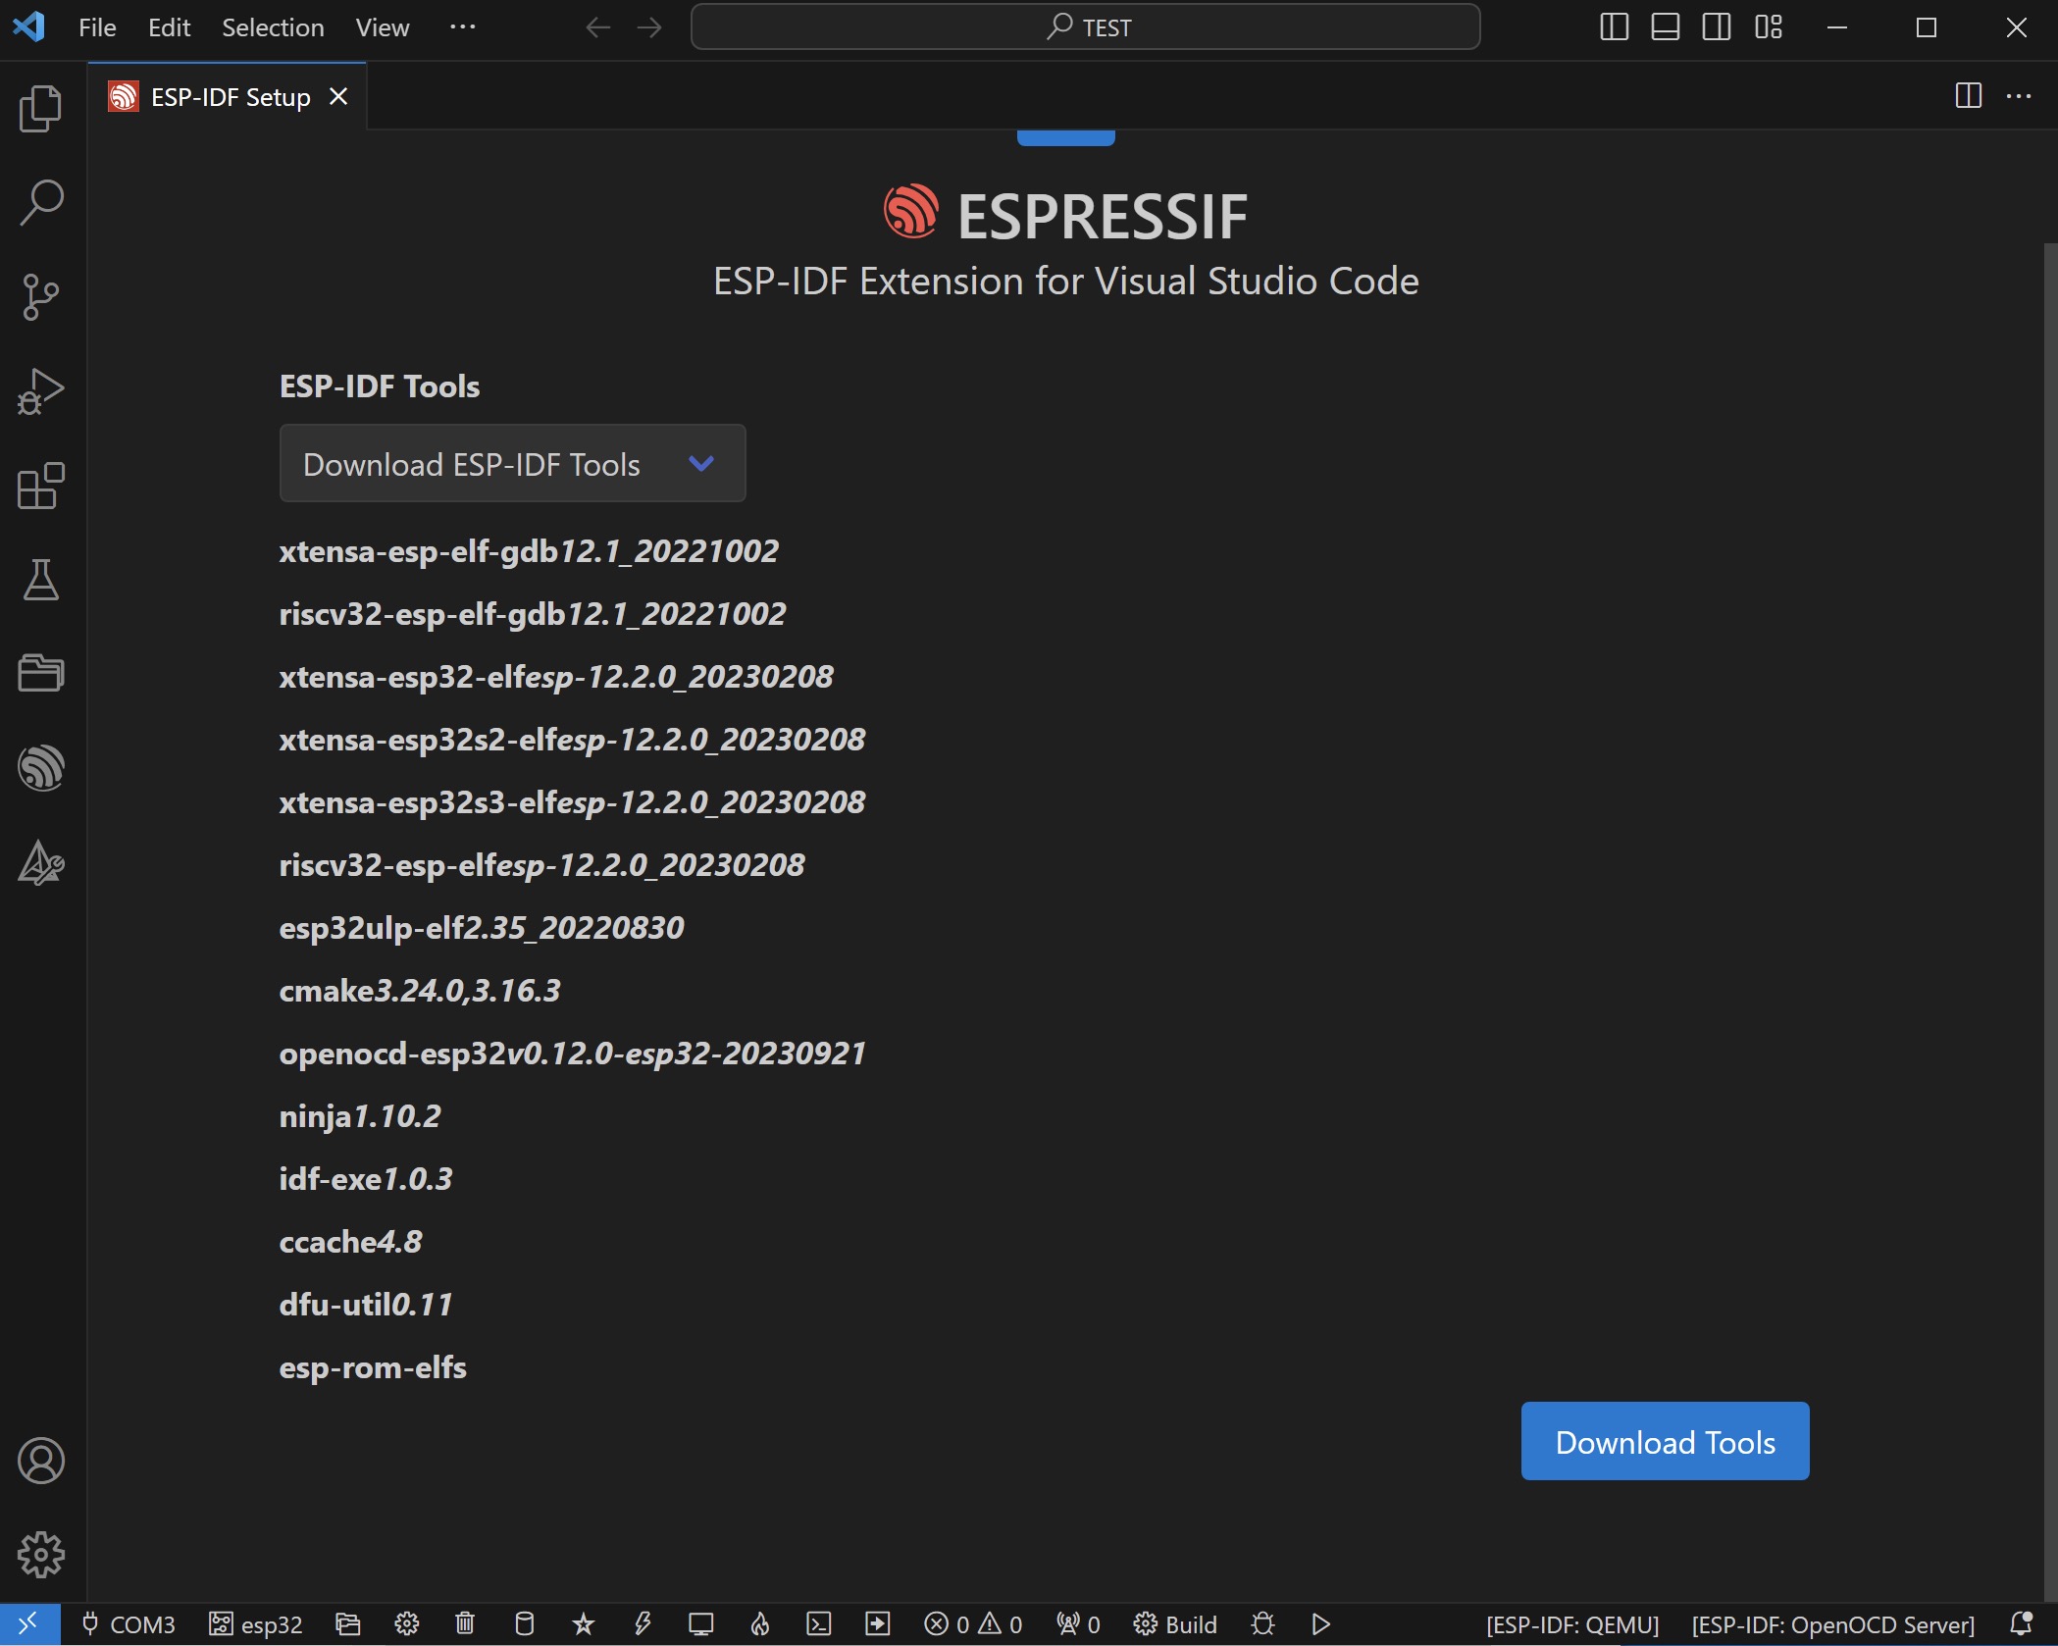The image size is (2058, 1646).
Task: Click the star flash-method icon in status bar
Action: (x=584, y=1624)
